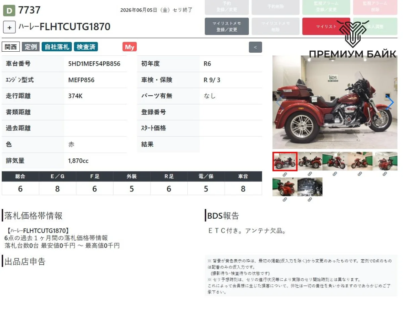Click the 出品店申告 heading

25,261
